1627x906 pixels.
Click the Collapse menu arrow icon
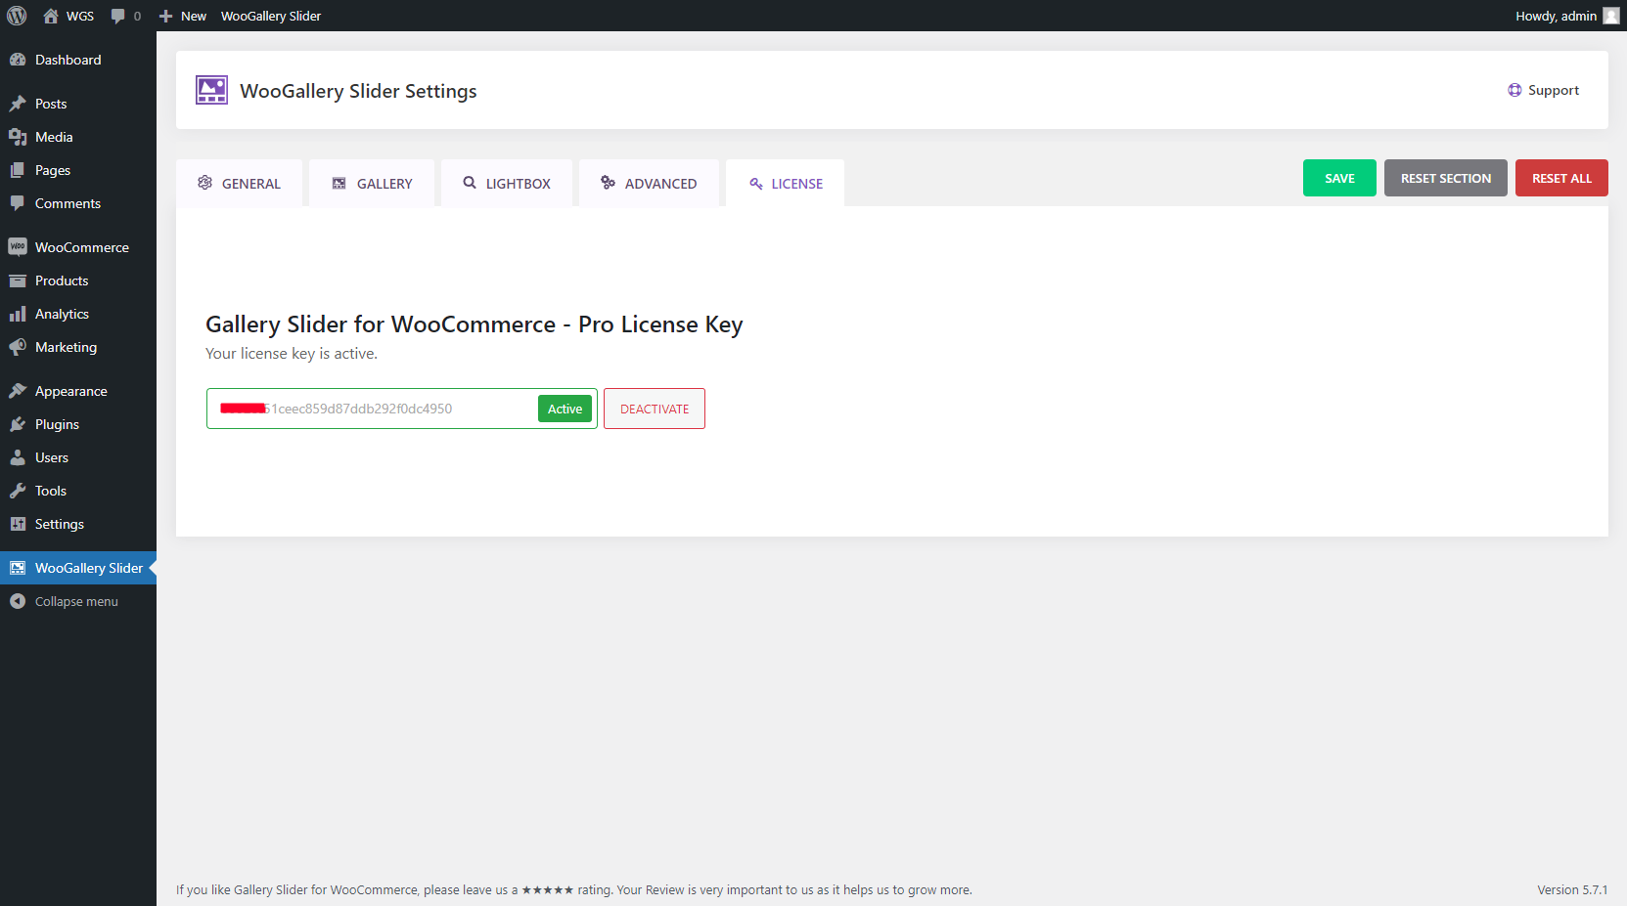coord(18,601)
